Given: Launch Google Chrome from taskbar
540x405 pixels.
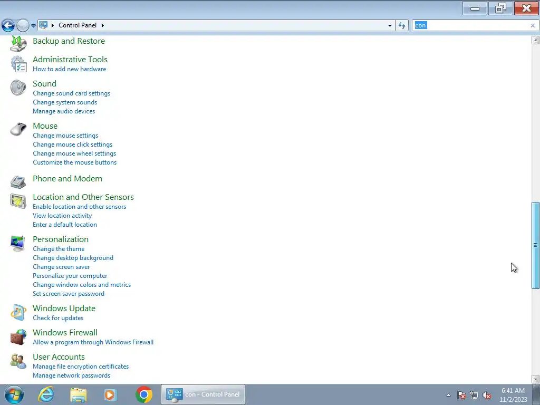Looking at the screenshot, I should pyautogui.click(x=144, y=394).
